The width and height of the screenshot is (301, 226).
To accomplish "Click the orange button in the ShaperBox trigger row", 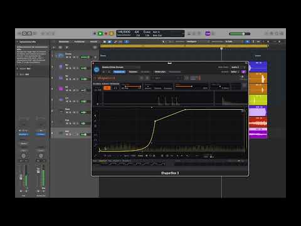I will pyautogui.click(x=107, y=88).
